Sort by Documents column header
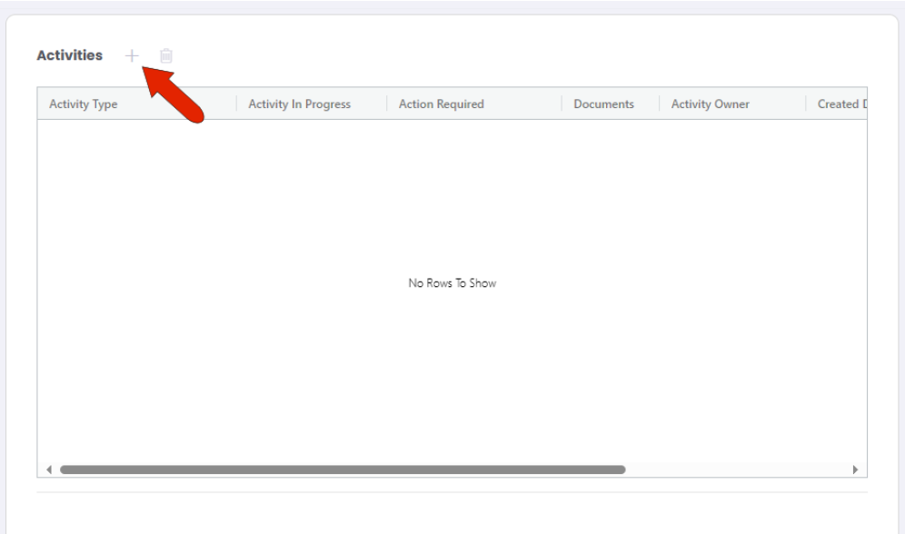This screenshot has width=905, height=534. 603,104
